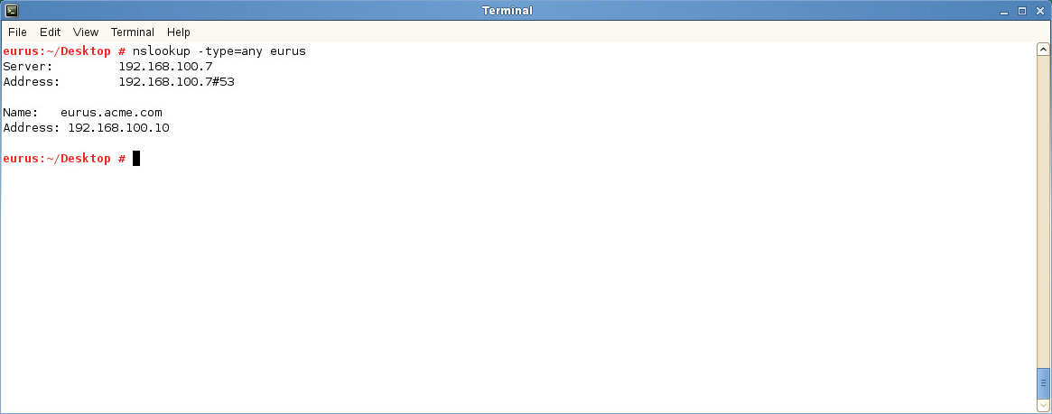Viewport: 1052px width, 414px height.
Task: Click the command text 'nslookup -type=any eurus'
Action: (219, 51)
